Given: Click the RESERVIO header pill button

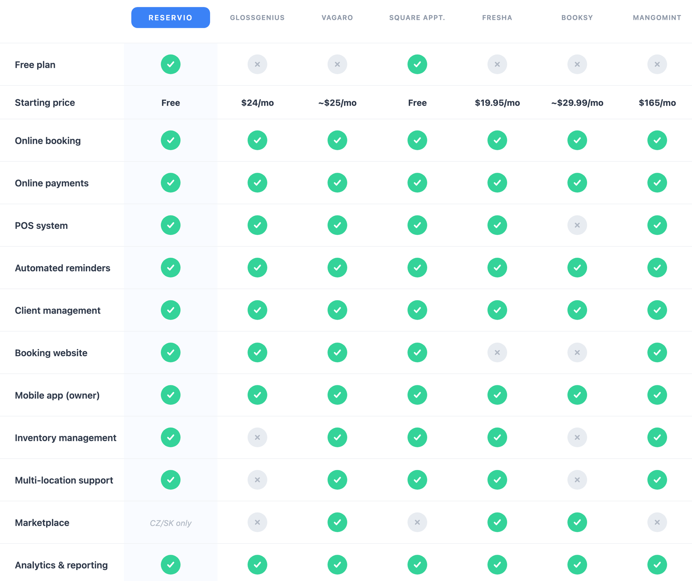Looking at the screenshot, I should coord(170,17).
